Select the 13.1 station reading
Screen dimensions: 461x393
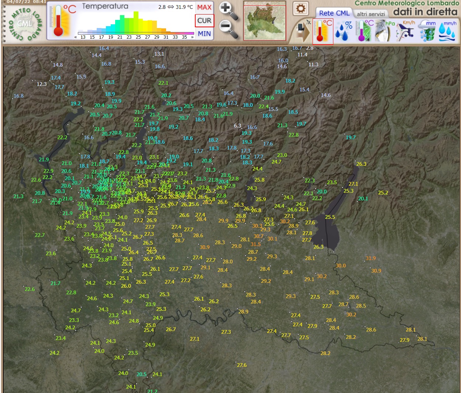[x=159, y=54]
